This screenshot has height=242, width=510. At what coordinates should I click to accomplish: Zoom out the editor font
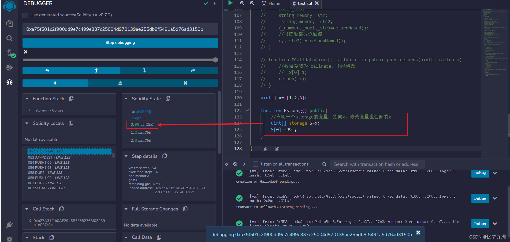point(242,3)
